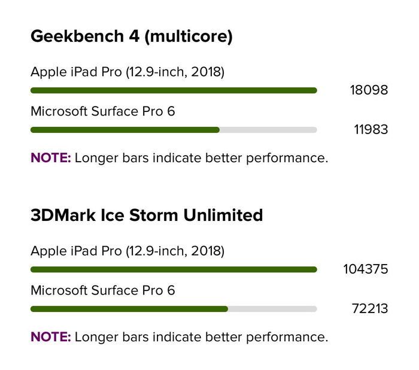Select the iPad Pro label under 3DMark
The width and height of the screenshot is (419, 370).
pos(127,251)
